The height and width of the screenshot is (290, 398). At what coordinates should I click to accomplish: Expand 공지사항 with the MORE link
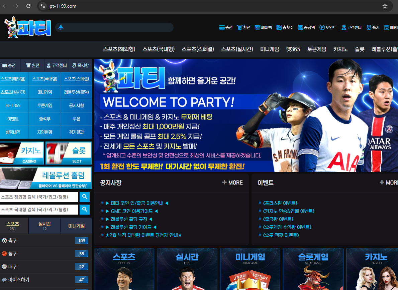(x=232, y=183)
